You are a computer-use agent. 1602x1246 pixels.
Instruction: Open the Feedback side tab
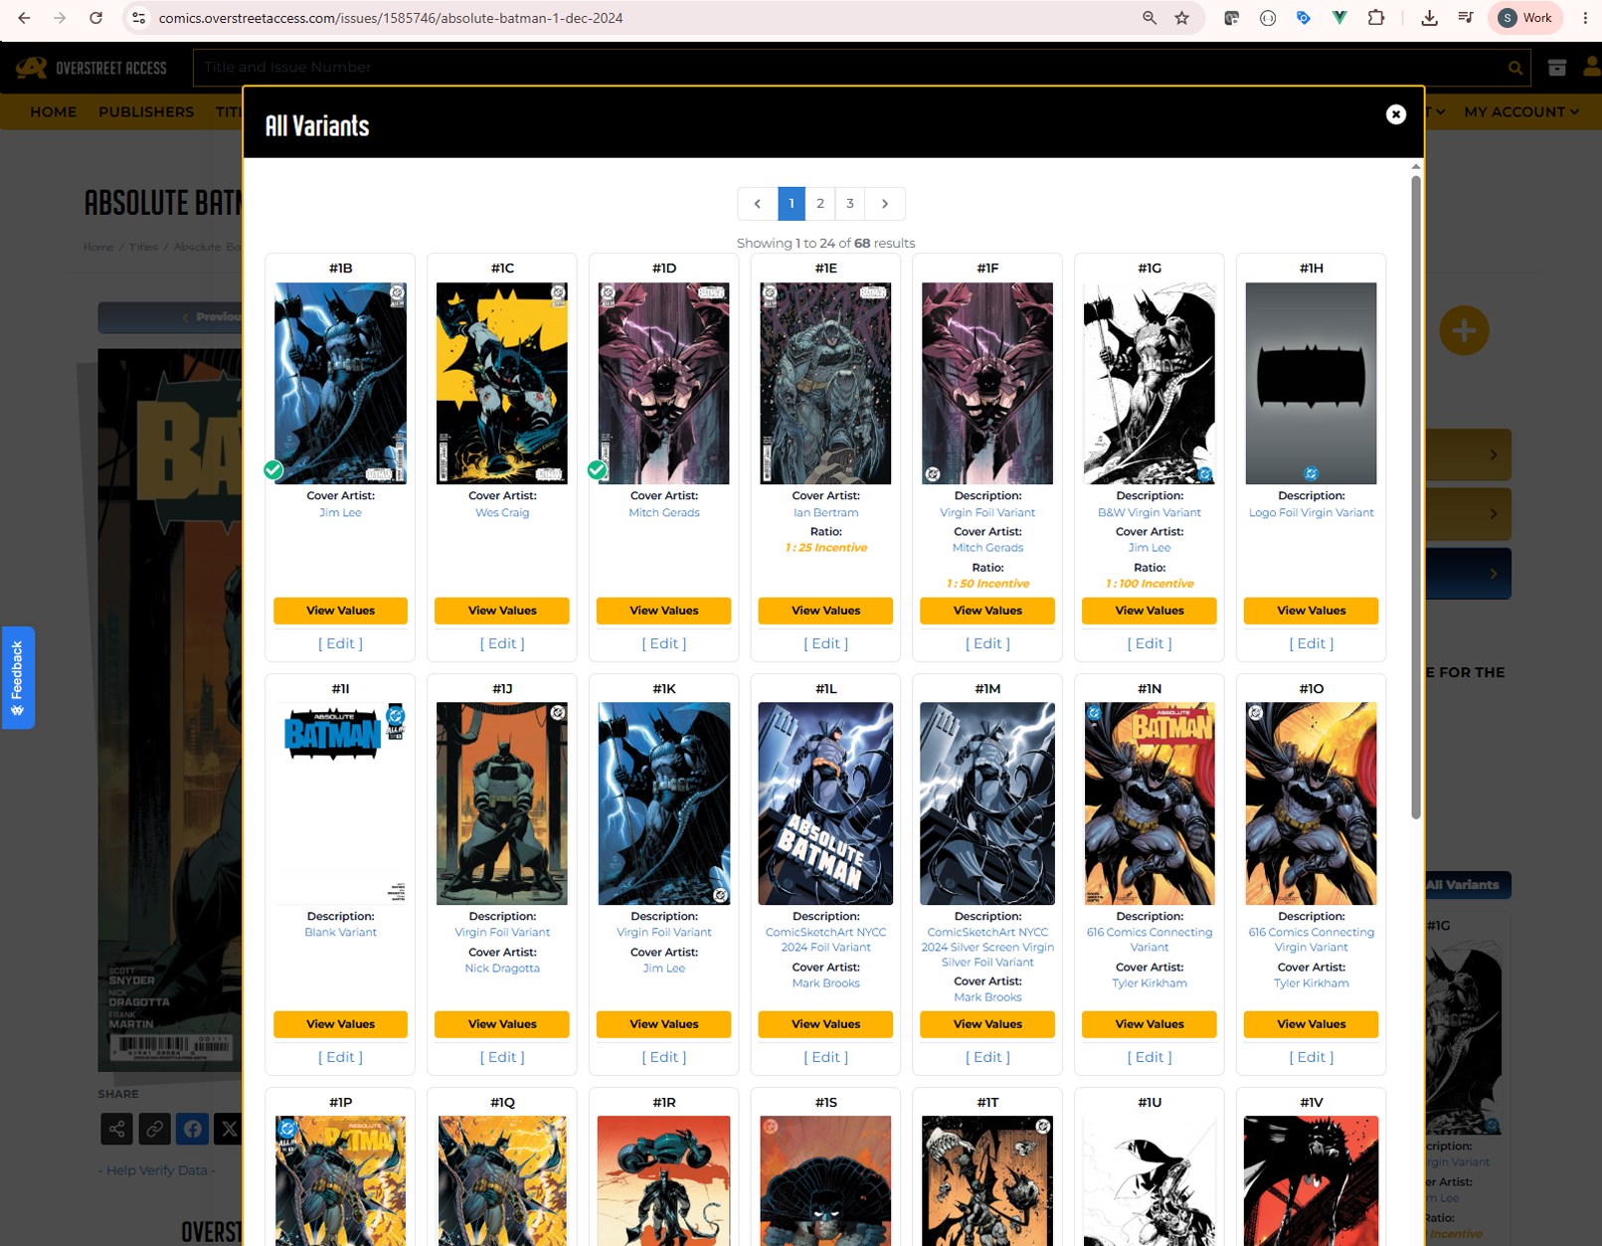pos(17,678)
